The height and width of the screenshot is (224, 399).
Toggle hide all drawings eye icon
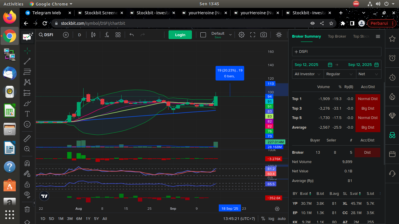click(27, 195)
